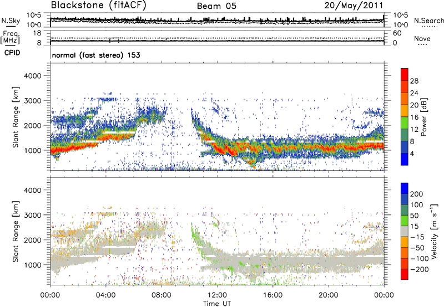Click the '12:00' time tick label
The width and height of the screenshot is (444, 307).
pyautogui.click(x=217, y=295)
